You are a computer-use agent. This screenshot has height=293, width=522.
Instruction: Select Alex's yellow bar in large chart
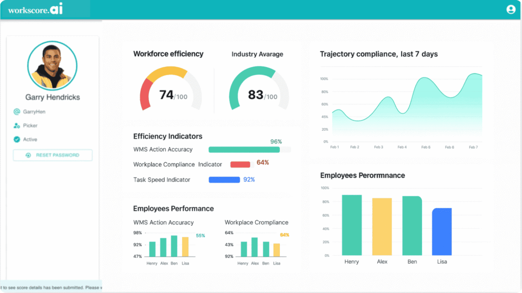click(382, 226)
